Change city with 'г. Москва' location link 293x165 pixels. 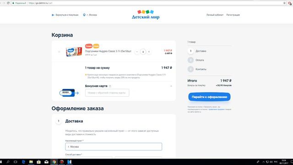90,15
